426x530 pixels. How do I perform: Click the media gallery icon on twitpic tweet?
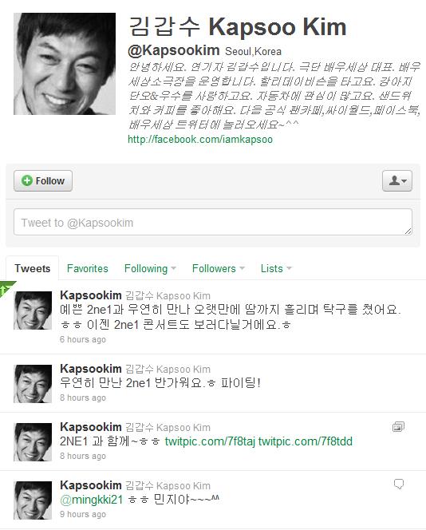tap(398, 427)
